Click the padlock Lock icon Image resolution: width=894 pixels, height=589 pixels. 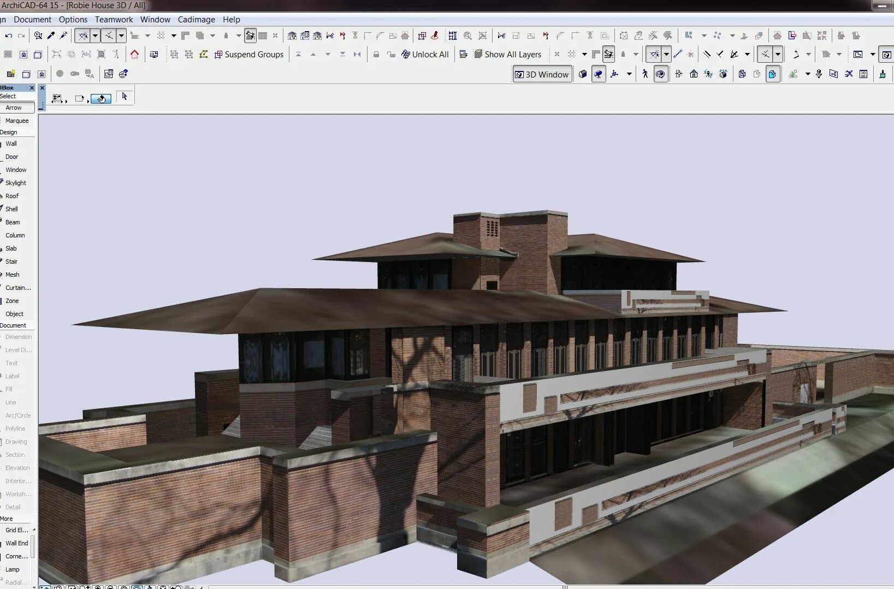(376, 54)
